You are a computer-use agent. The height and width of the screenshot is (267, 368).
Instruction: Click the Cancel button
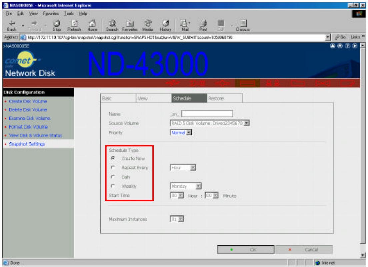pyautogui.click(x=304, y=249)
